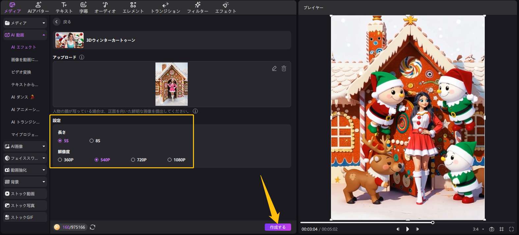Screen dimensions: 519x235
Task: Open the エレメント tab
Action: point(133,8)
